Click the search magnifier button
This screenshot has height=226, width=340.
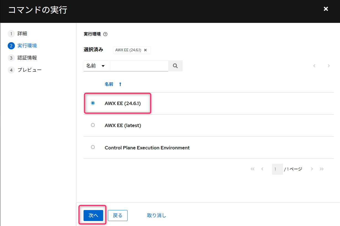pos(175,66)
